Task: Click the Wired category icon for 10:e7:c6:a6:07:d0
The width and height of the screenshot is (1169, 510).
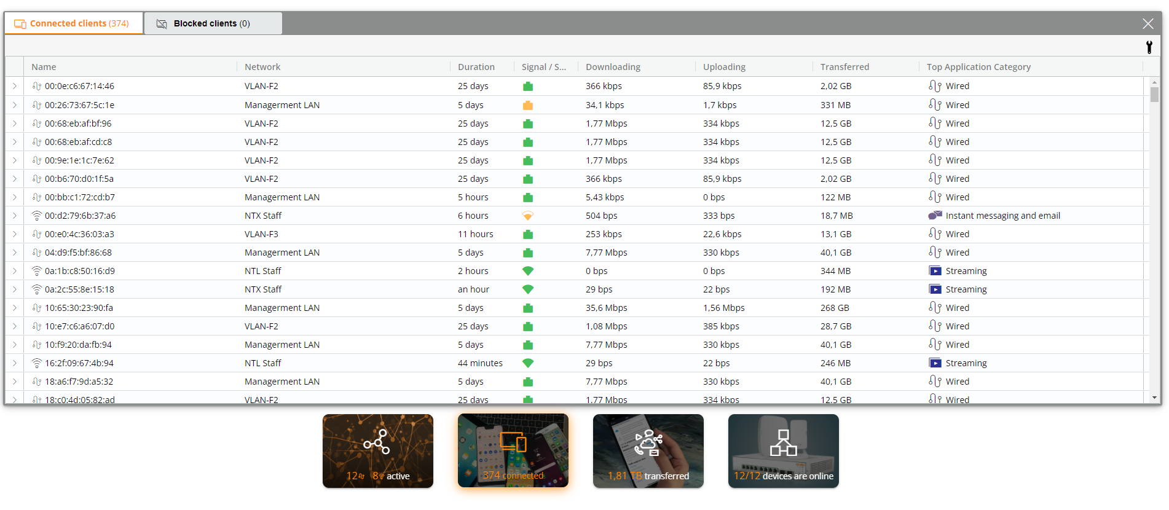Action: click(x=935, y=326)
